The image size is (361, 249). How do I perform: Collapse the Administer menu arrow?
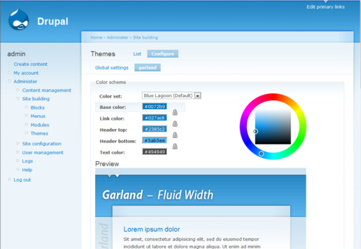9,81
